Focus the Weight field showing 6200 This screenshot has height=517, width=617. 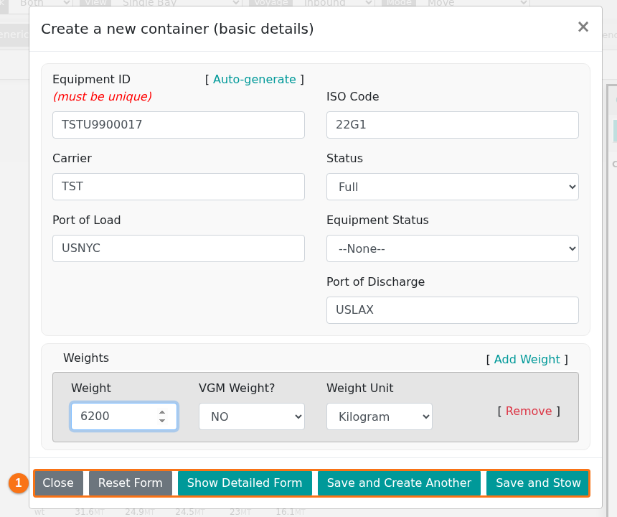tap(124, 416)
